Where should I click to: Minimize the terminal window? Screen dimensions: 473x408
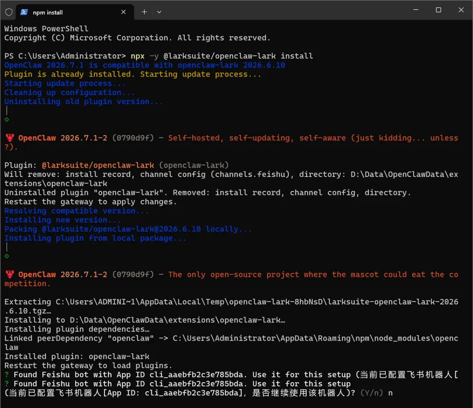click(416, 10)
